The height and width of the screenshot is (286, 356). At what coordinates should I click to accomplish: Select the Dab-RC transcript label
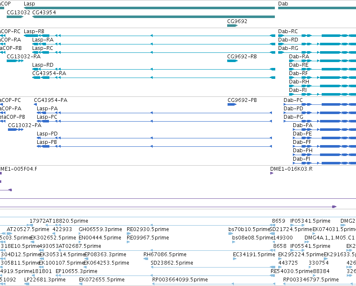(288, 31)
